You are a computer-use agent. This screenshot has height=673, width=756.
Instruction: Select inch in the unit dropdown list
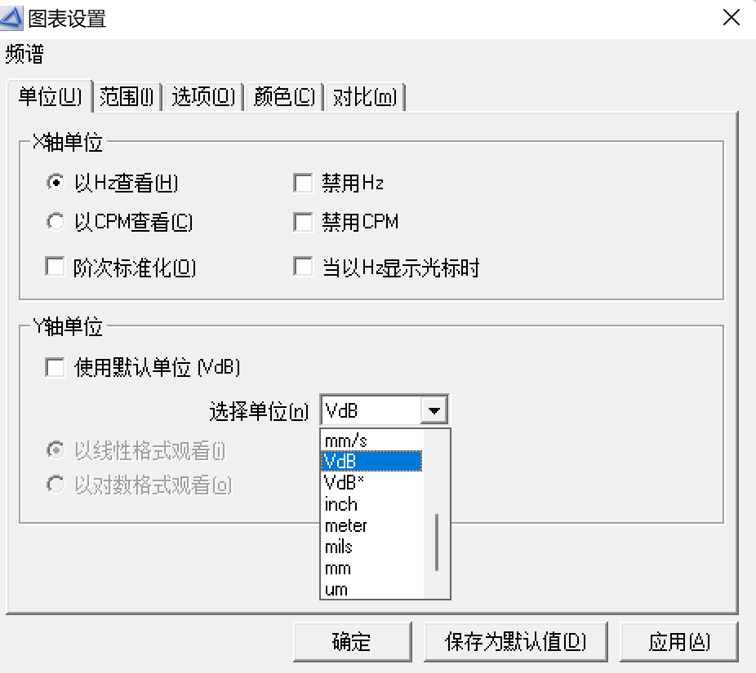340,504
